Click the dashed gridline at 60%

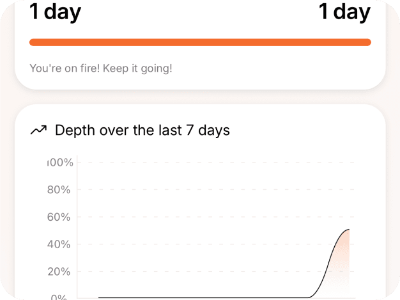211,217
